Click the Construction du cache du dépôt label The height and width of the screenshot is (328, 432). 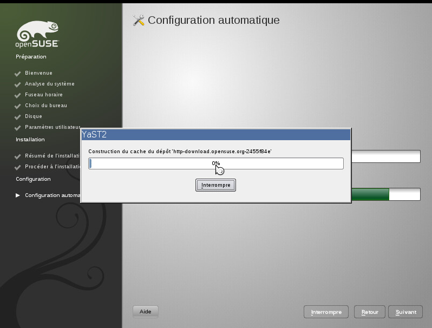(x=180, y=152)
